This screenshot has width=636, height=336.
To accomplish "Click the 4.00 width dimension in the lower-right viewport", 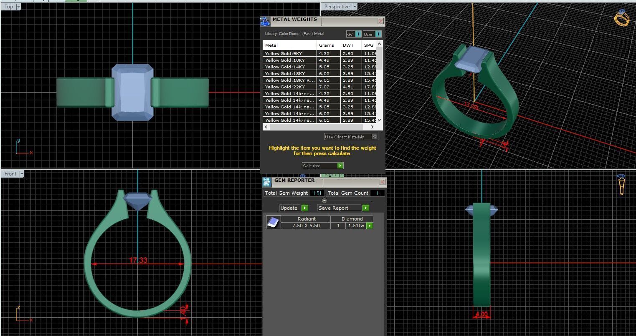I will point(481,314).
